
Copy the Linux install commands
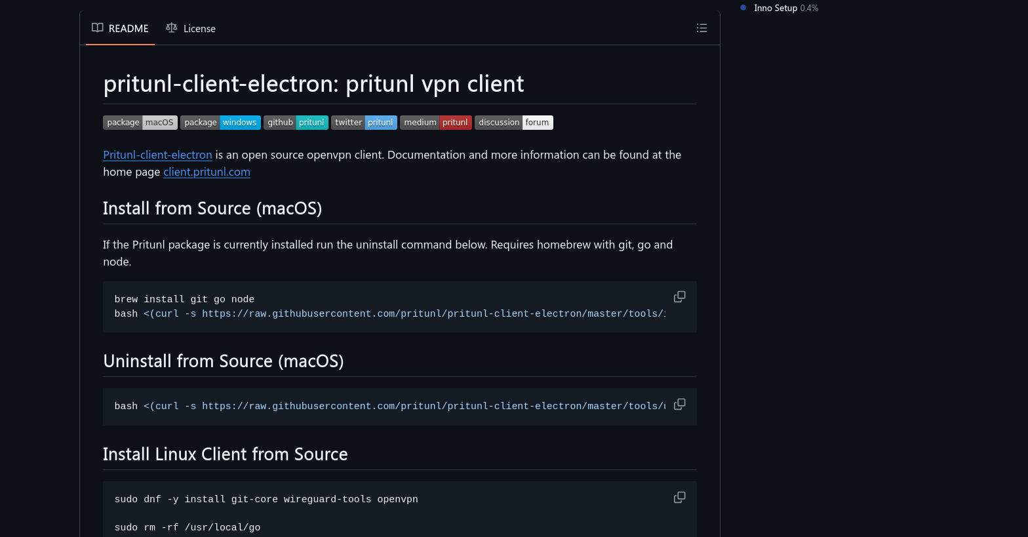[680, 498]
